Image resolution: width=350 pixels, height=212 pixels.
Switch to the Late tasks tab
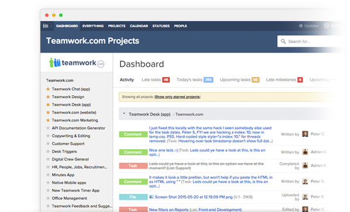point(151,80)
